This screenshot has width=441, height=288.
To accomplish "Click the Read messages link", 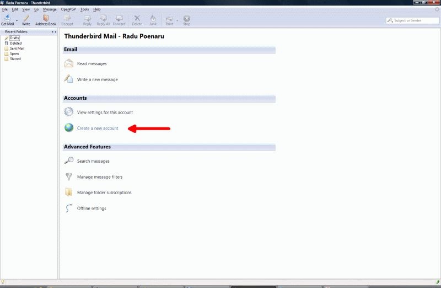I will coord(92,63).
